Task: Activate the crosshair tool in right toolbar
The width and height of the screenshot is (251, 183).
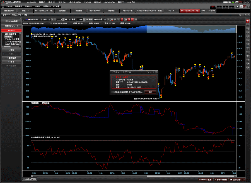Action: (x=248, y=25)
